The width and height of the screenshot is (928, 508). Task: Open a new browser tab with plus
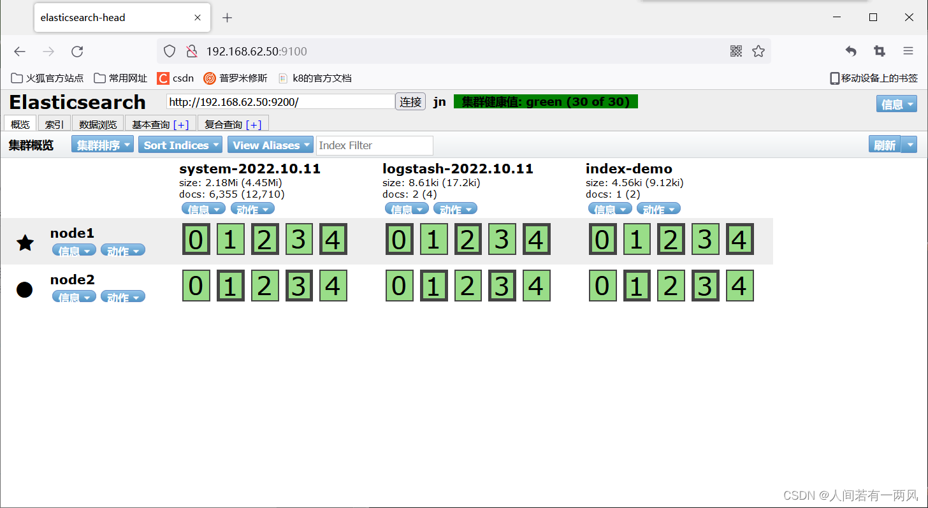click(227, 18)
